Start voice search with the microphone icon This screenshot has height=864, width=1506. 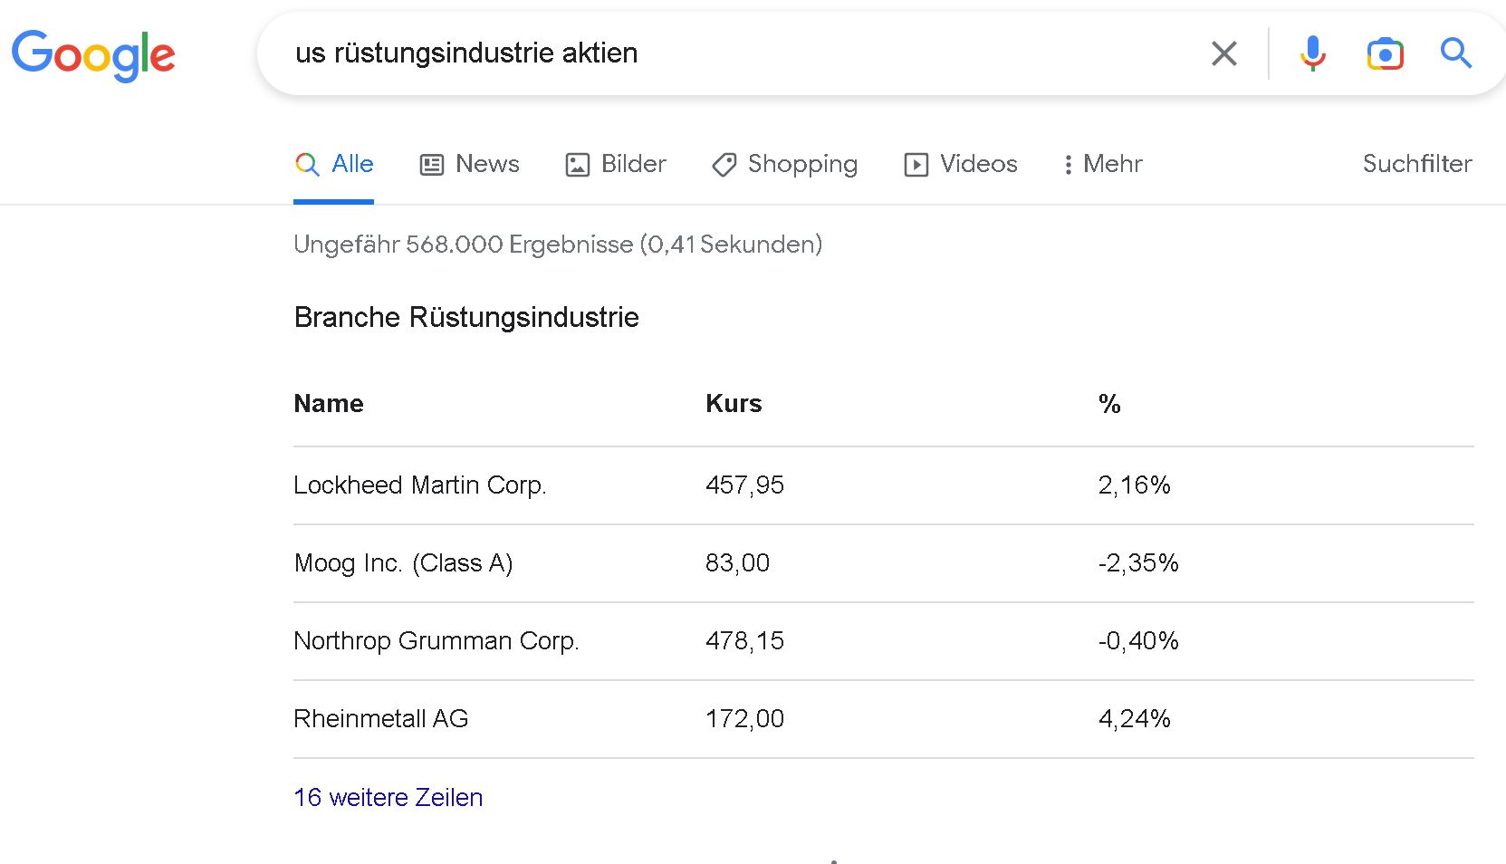[1312, 53]
